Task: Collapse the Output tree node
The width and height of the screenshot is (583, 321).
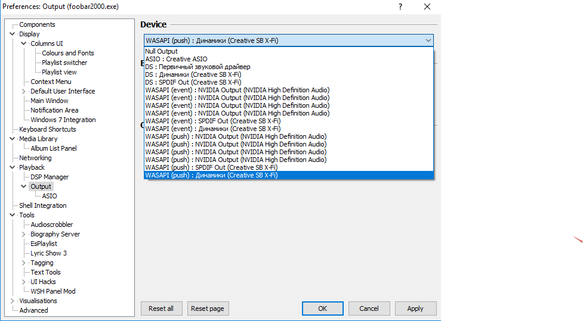Action: point(24,186)
